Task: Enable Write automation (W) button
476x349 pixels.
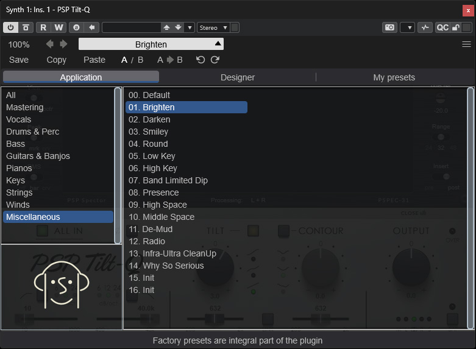Action: 59,27
